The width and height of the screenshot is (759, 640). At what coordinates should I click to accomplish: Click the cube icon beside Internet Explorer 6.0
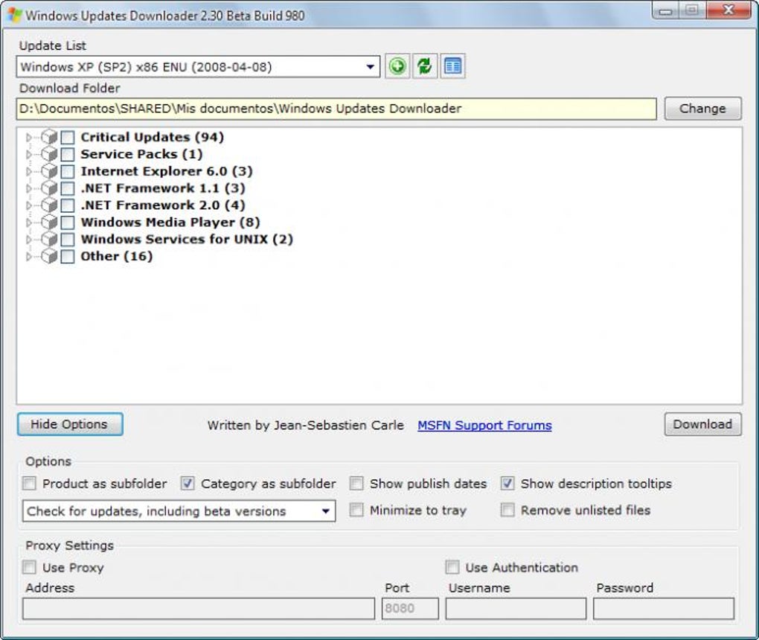point(49,171)
